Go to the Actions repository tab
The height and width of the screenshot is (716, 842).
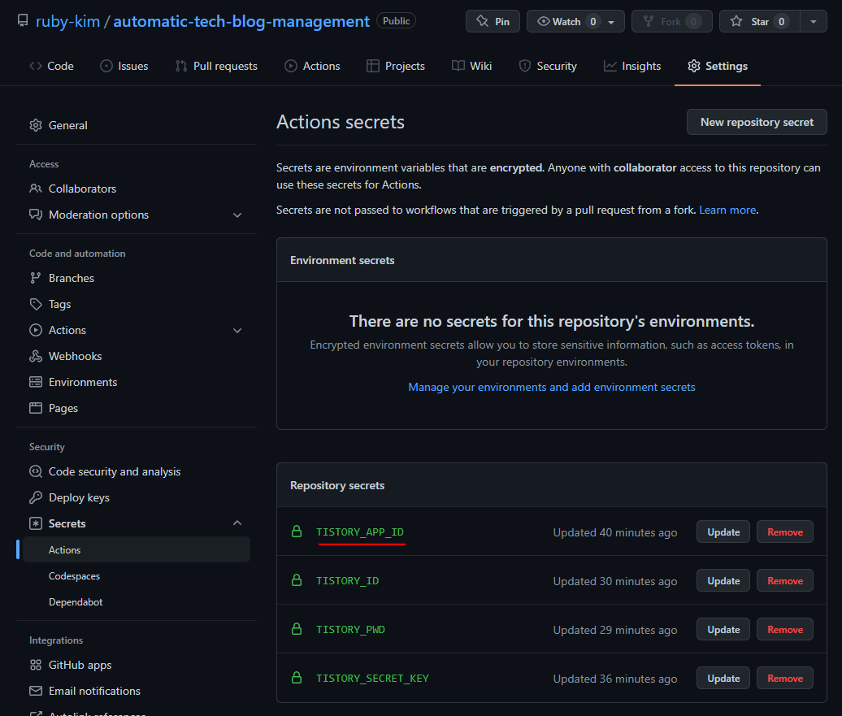click(x=312, y=66)
